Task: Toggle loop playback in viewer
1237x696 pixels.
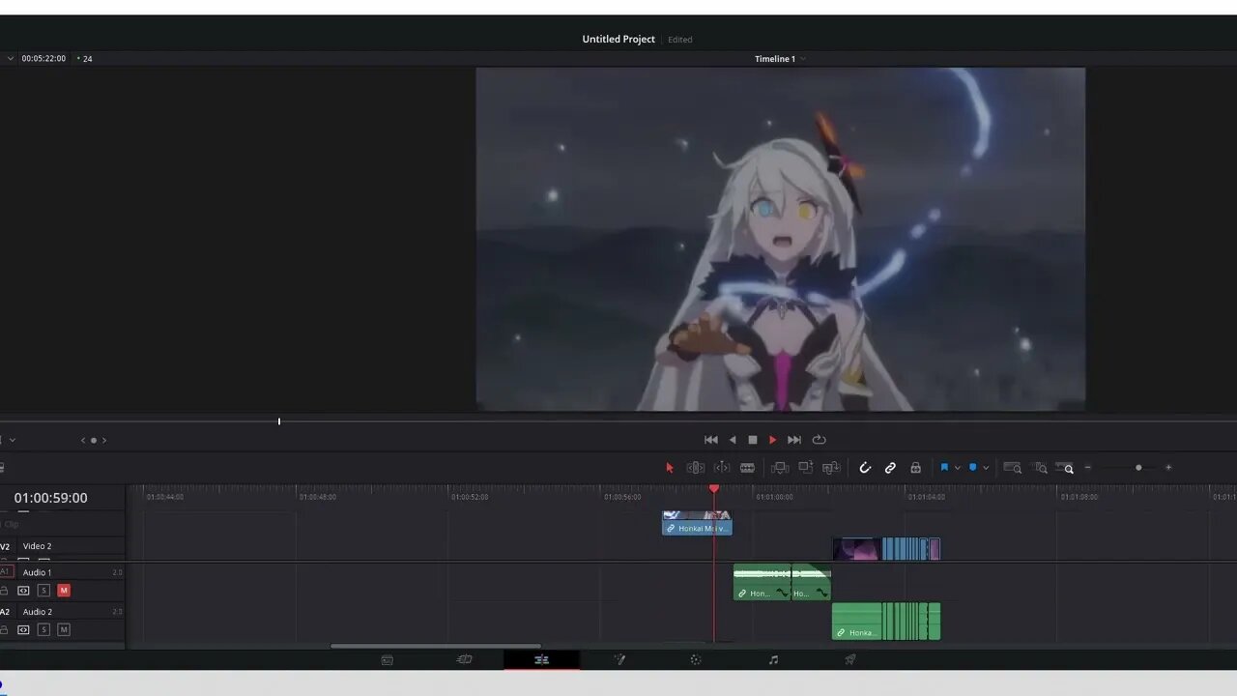Action: pos(819,440)
